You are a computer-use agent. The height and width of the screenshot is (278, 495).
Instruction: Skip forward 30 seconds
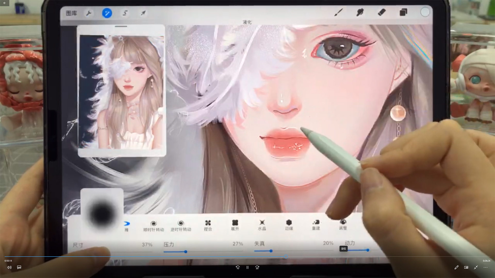pyautogui.click(x=257, y=267)
